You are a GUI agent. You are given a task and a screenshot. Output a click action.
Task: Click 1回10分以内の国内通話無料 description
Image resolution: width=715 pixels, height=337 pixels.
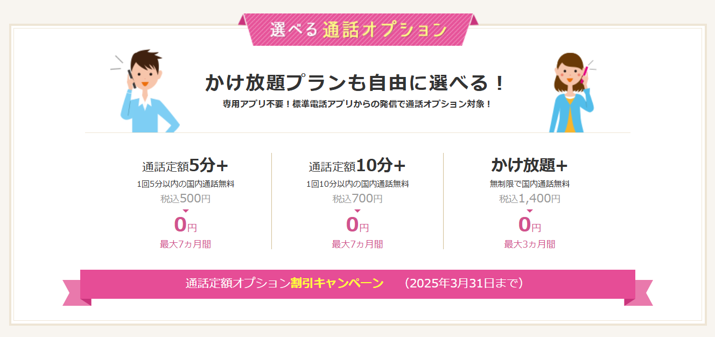tap(357, 184)
